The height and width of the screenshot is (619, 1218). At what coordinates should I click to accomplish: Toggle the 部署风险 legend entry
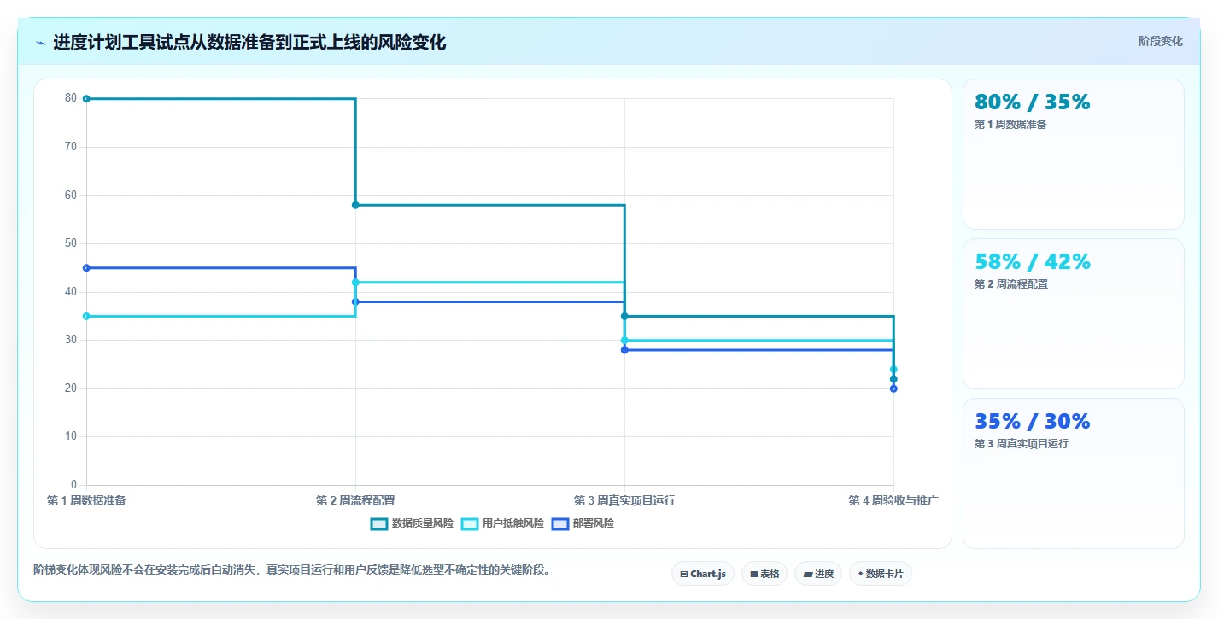tap(583, 523)
